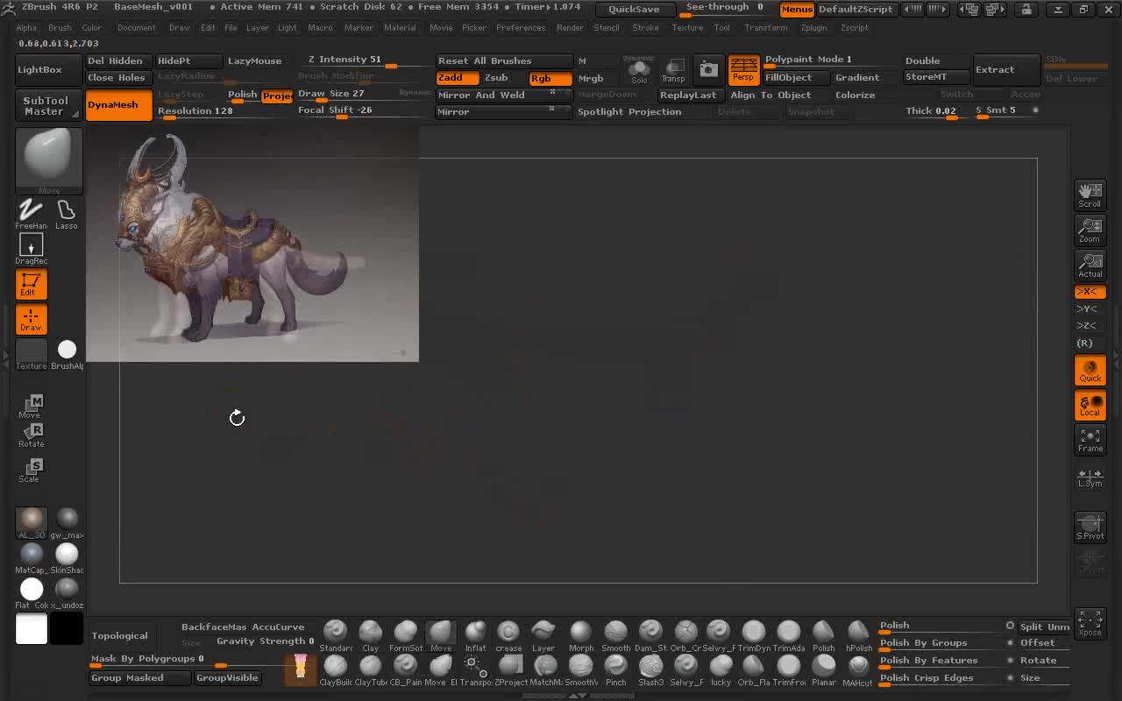Expand Mirror And Weld axis options

click(x=552, y=93)
